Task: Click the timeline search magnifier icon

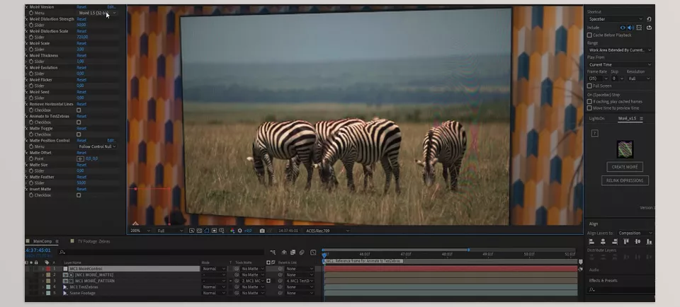Action: click(x=62, y=251)
